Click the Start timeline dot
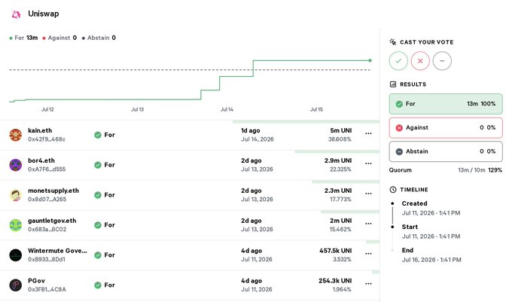Image resolution: width=512 pixels, height=302 pixels. click(x=392, y=227)
